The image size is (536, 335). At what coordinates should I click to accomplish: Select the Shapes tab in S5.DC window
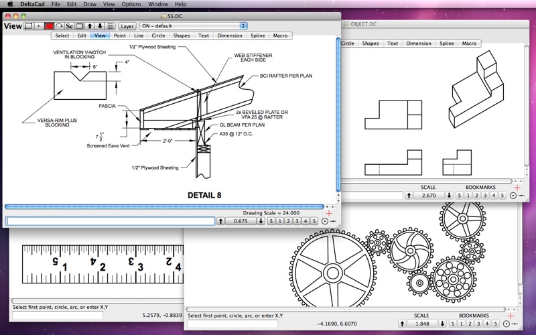click(x=181, y=36)
